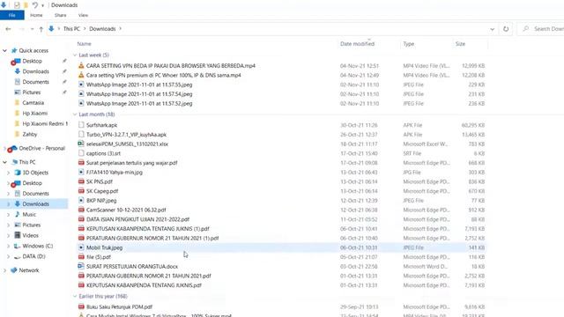The width and height of the screenshot is (564, 317).
Task: Click This PC in address breadcrumb
Action: click(71, 29)
